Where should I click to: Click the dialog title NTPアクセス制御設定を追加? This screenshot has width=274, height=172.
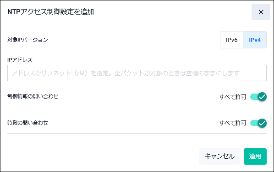(51, 12)
